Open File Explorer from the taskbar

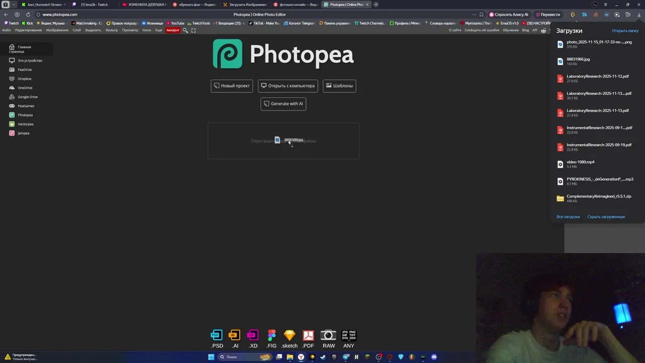pos(290,357)
